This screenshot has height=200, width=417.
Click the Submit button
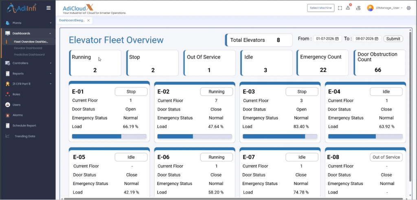(393, 39)
